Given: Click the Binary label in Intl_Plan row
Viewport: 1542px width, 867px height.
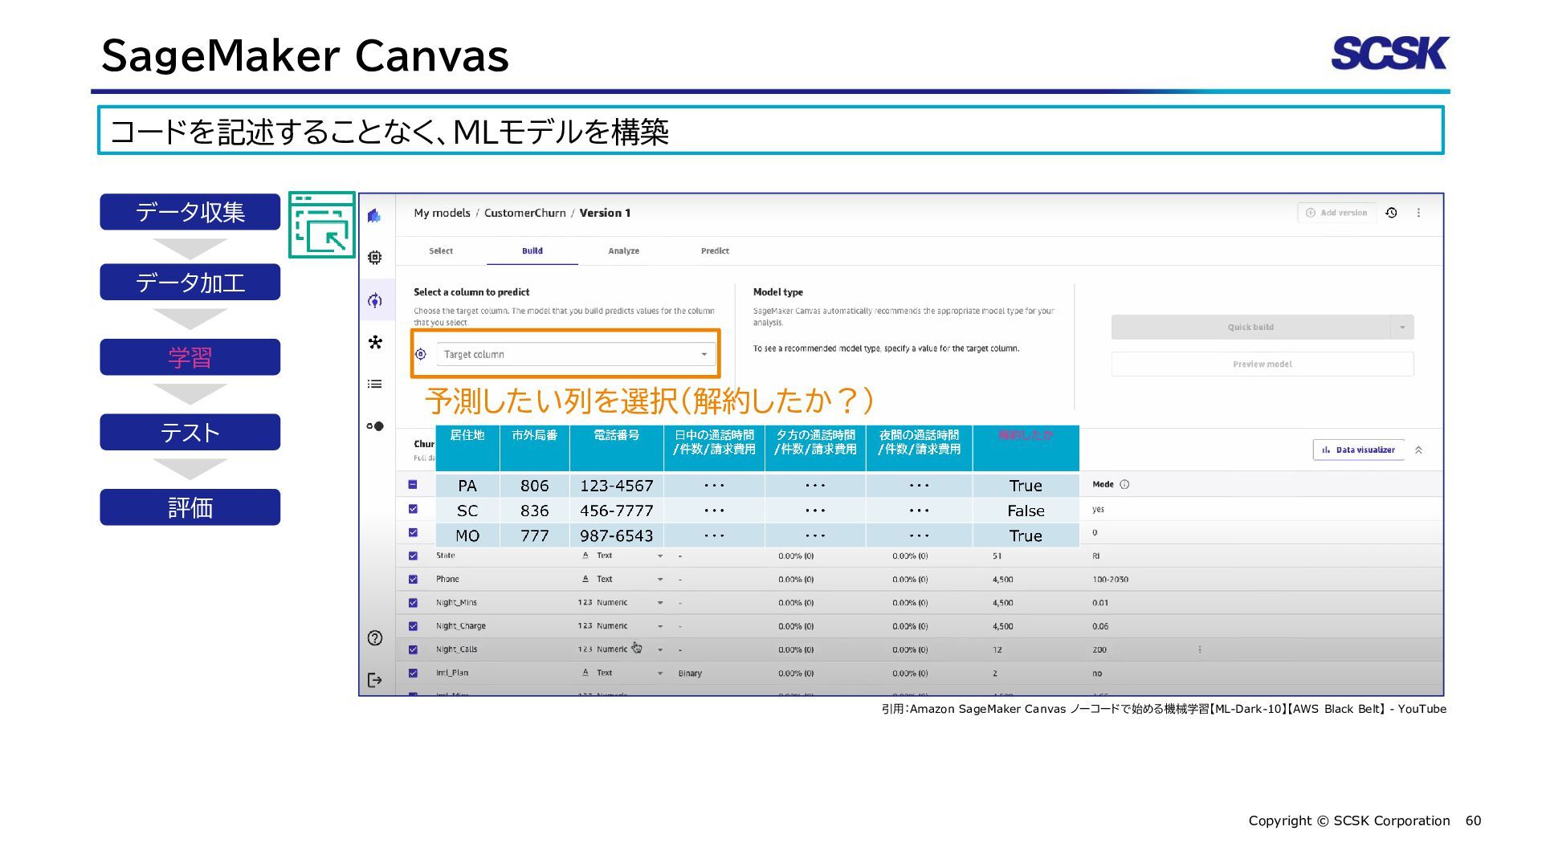Looking at the screenshot, I should (690, 674).
